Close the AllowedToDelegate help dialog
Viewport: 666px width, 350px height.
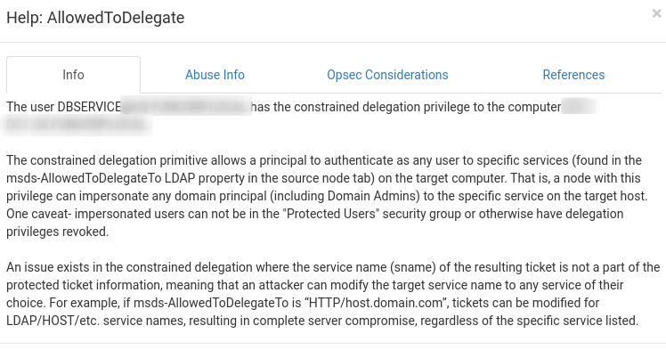(x=656, y=13)
